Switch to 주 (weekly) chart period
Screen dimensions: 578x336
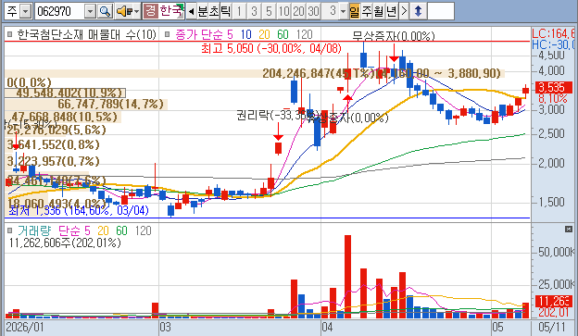[367, 11]
